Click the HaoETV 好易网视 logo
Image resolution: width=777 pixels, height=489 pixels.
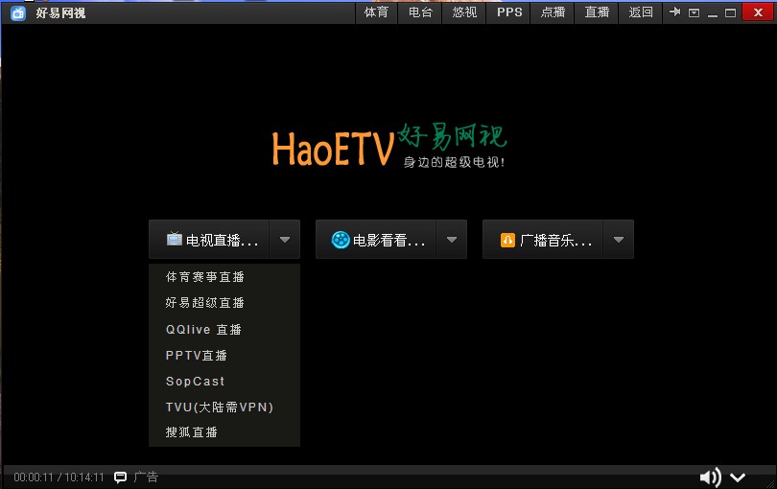click(388, 145)
